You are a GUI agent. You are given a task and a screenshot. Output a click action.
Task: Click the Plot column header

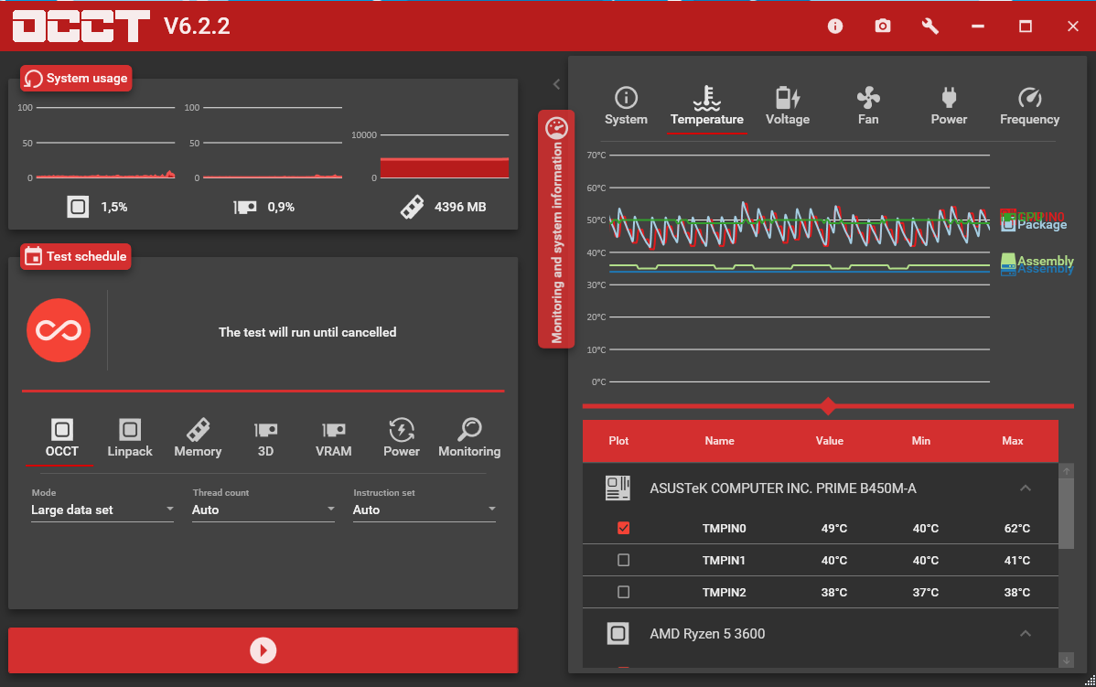point(618,441)
